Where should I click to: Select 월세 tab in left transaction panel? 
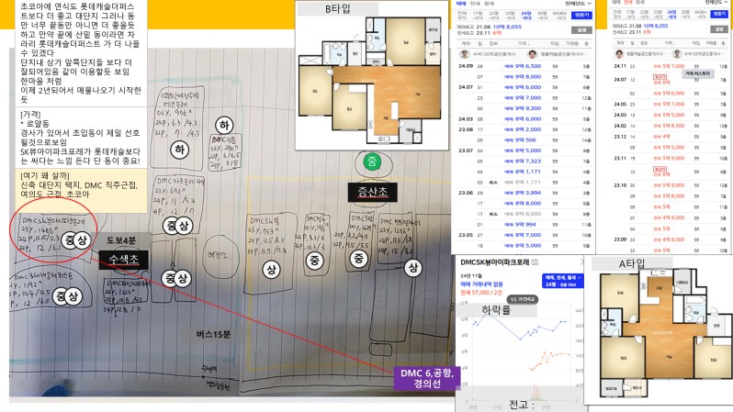[489, 4]
